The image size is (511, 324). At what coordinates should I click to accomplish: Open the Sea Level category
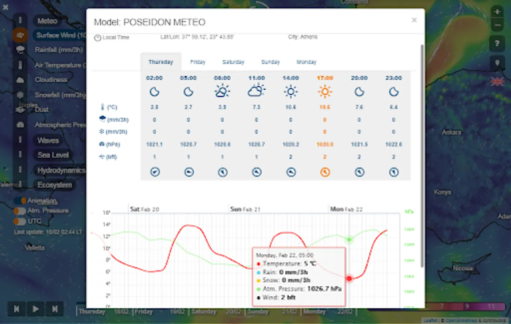click(x=53, y=155)
